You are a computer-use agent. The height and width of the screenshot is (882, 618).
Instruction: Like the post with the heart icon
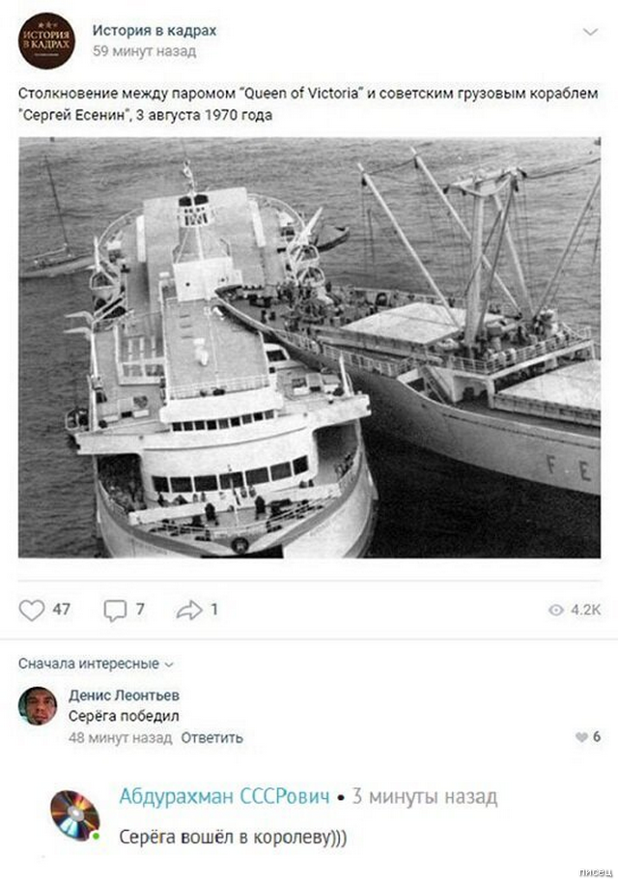(x=32, y=610)
